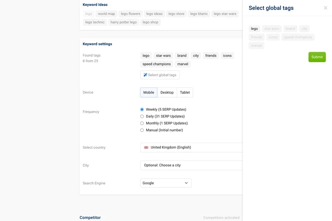Select the speed champions global tag
Viewport: 332px width, 221px height.
click(298, 37)
